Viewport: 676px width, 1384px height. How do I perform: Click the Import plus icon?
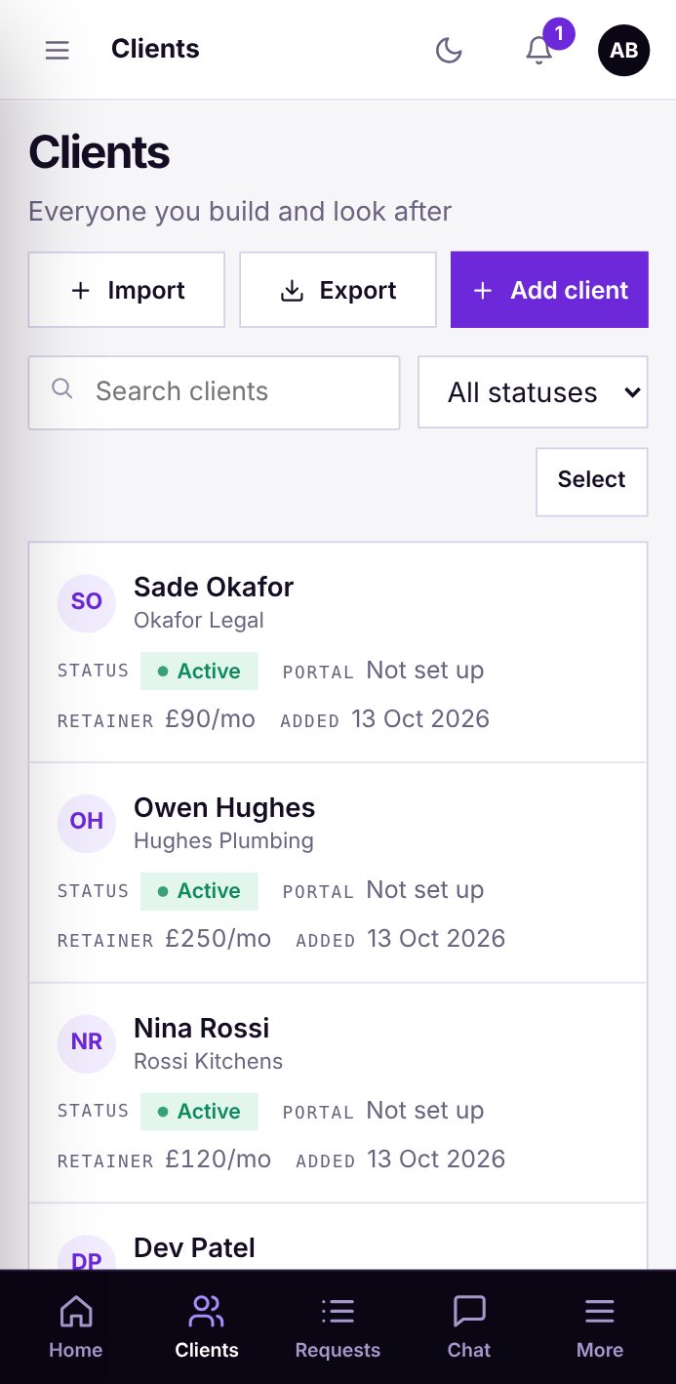[x=81, y=291]
